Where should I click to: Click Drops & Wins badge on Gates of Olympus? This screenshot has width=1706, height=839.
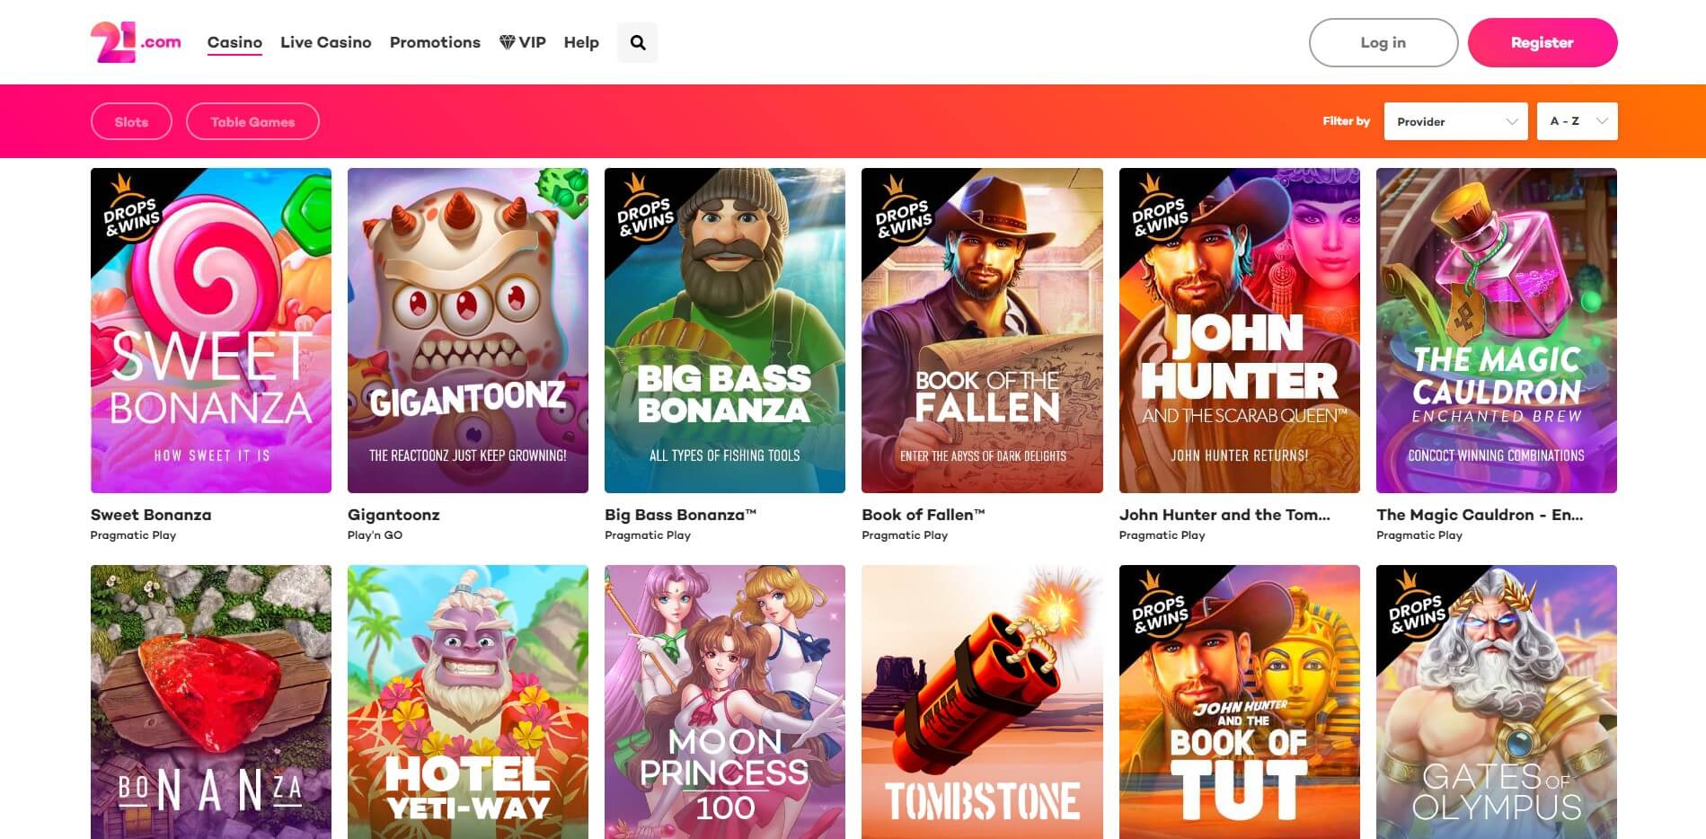pyautogui.click(x=1415, y=611)
